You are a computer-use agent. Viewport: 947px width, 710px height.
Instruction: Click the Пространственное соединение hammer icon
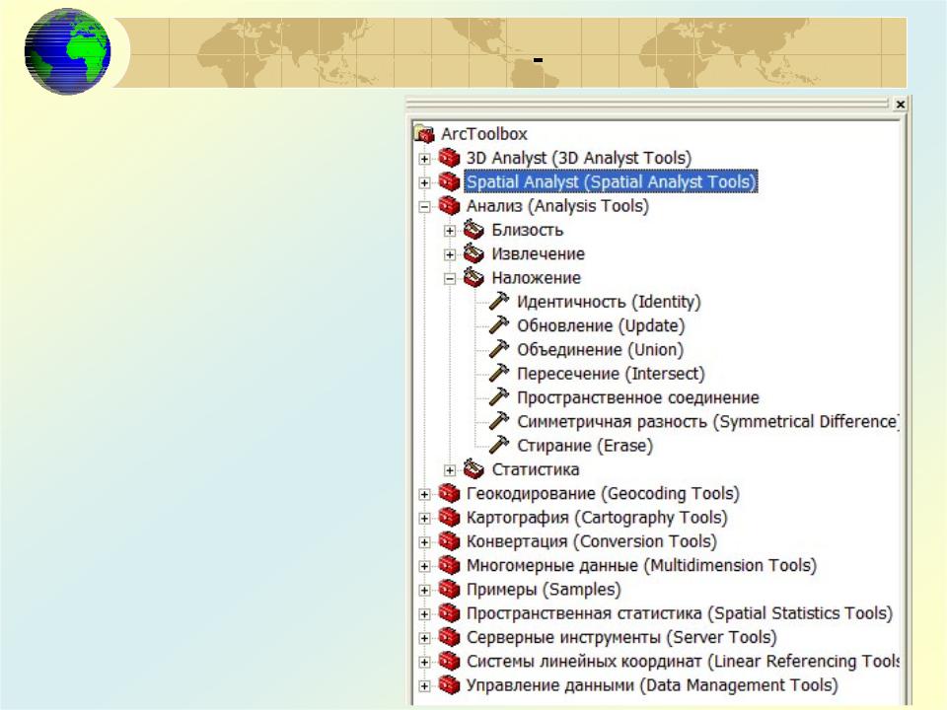[499, 396]
